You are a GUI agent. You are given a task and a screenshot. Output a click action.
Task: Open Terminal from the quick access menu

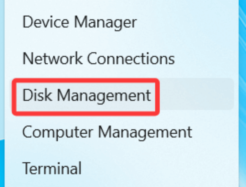[x=52, y=168]
